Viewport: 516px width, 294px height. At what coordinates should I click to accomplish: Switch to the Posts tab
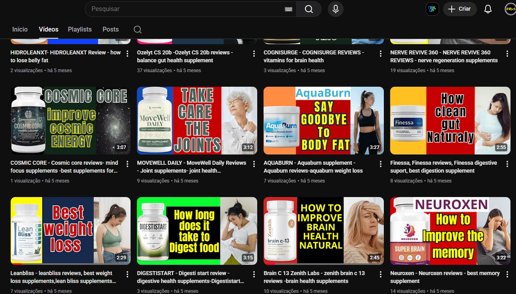(110, 30)
